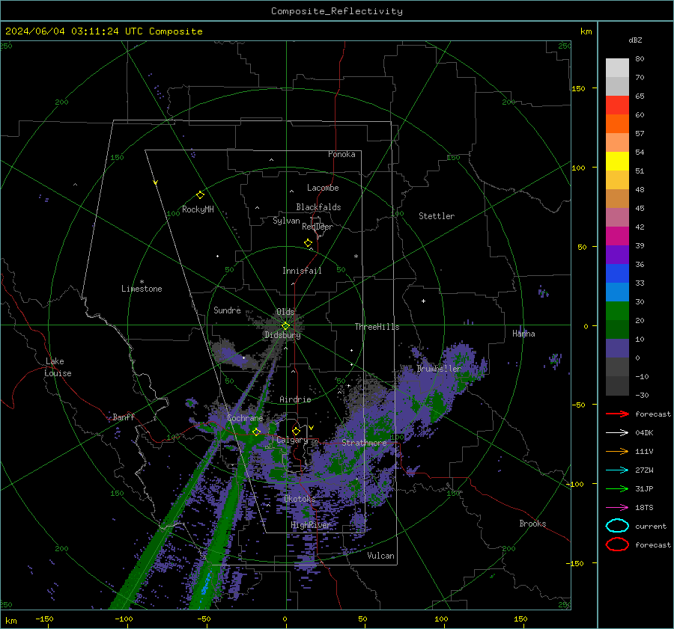Click the RedDeer city label

point(318,227)
